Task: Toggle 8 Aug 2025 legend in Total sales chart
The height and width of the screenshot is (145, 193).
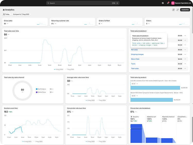Action: 58,69
